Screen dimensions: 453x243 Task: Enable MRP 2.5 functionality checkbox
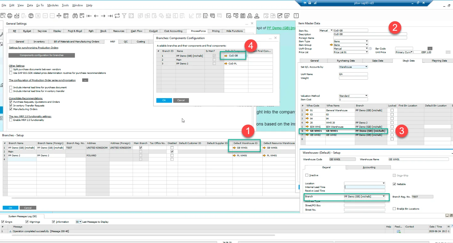click(x=11, y=120)
